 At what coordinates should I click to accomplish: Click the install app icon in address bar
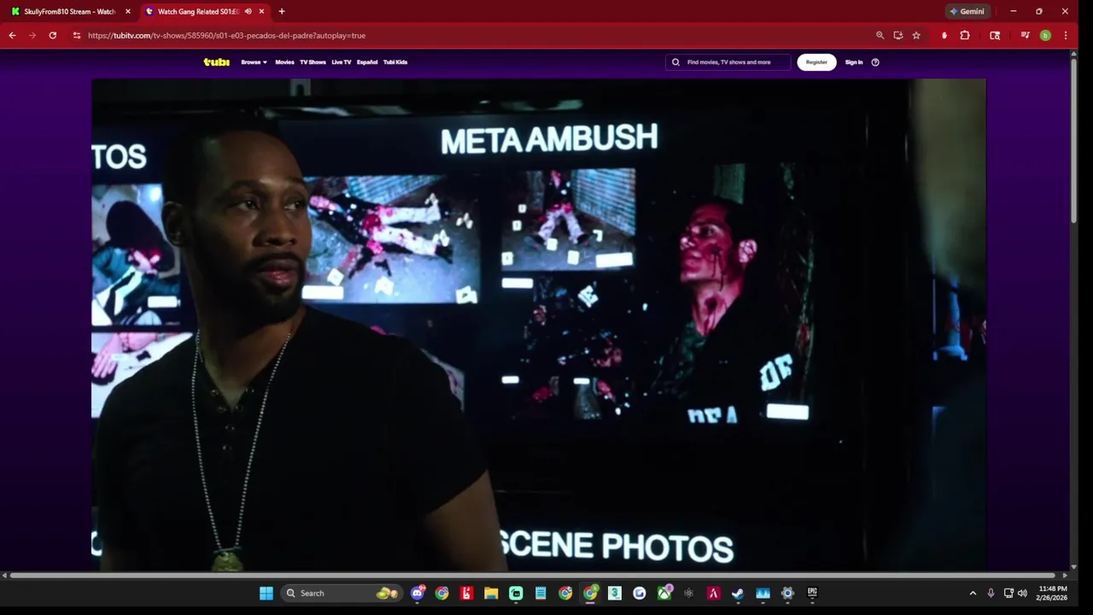coord(898,35)
